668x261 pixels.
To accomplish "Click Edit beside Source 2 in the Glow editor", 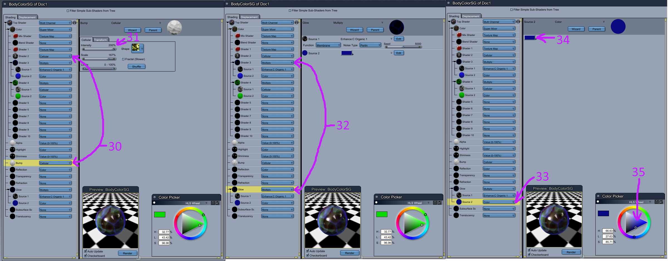I will pyautogui.click(x=399, y=53).
